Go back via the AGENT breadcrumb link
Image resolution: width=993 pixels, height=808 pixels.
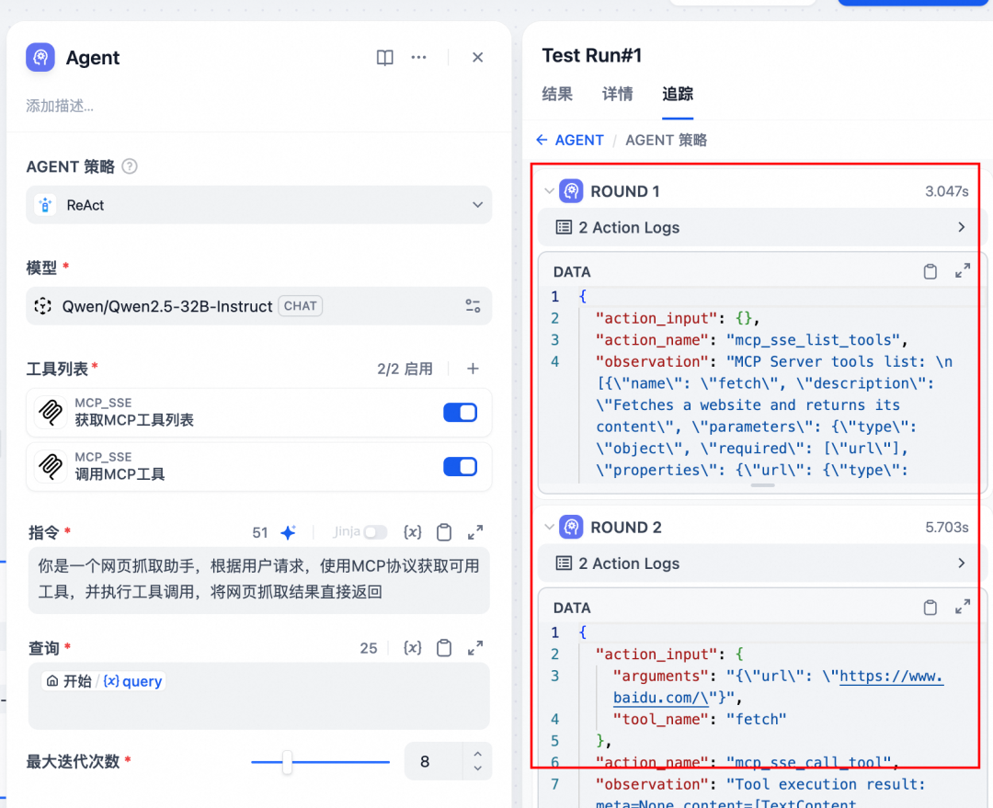pos(577,140)
